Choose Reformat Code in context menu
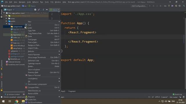The image size is (186, 104). point(43,61)
